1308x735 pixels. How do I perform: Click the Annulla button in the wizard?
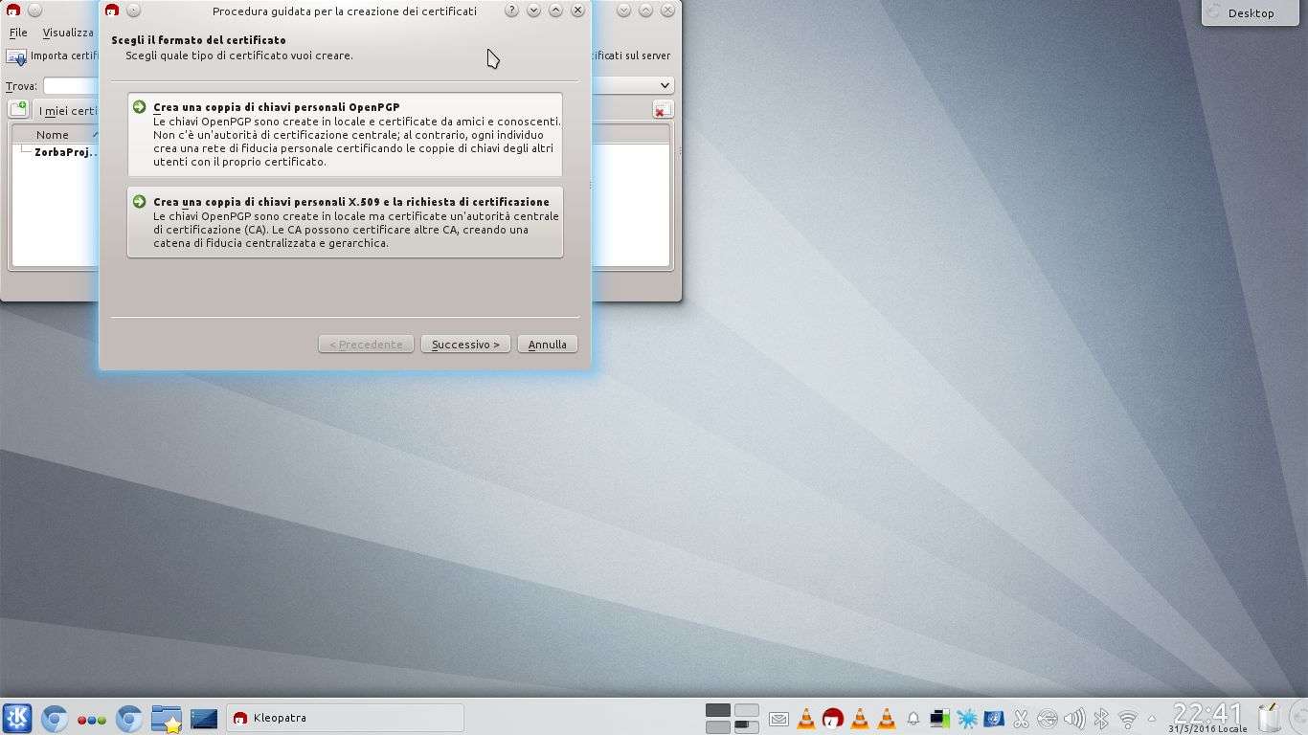(547, 345)
